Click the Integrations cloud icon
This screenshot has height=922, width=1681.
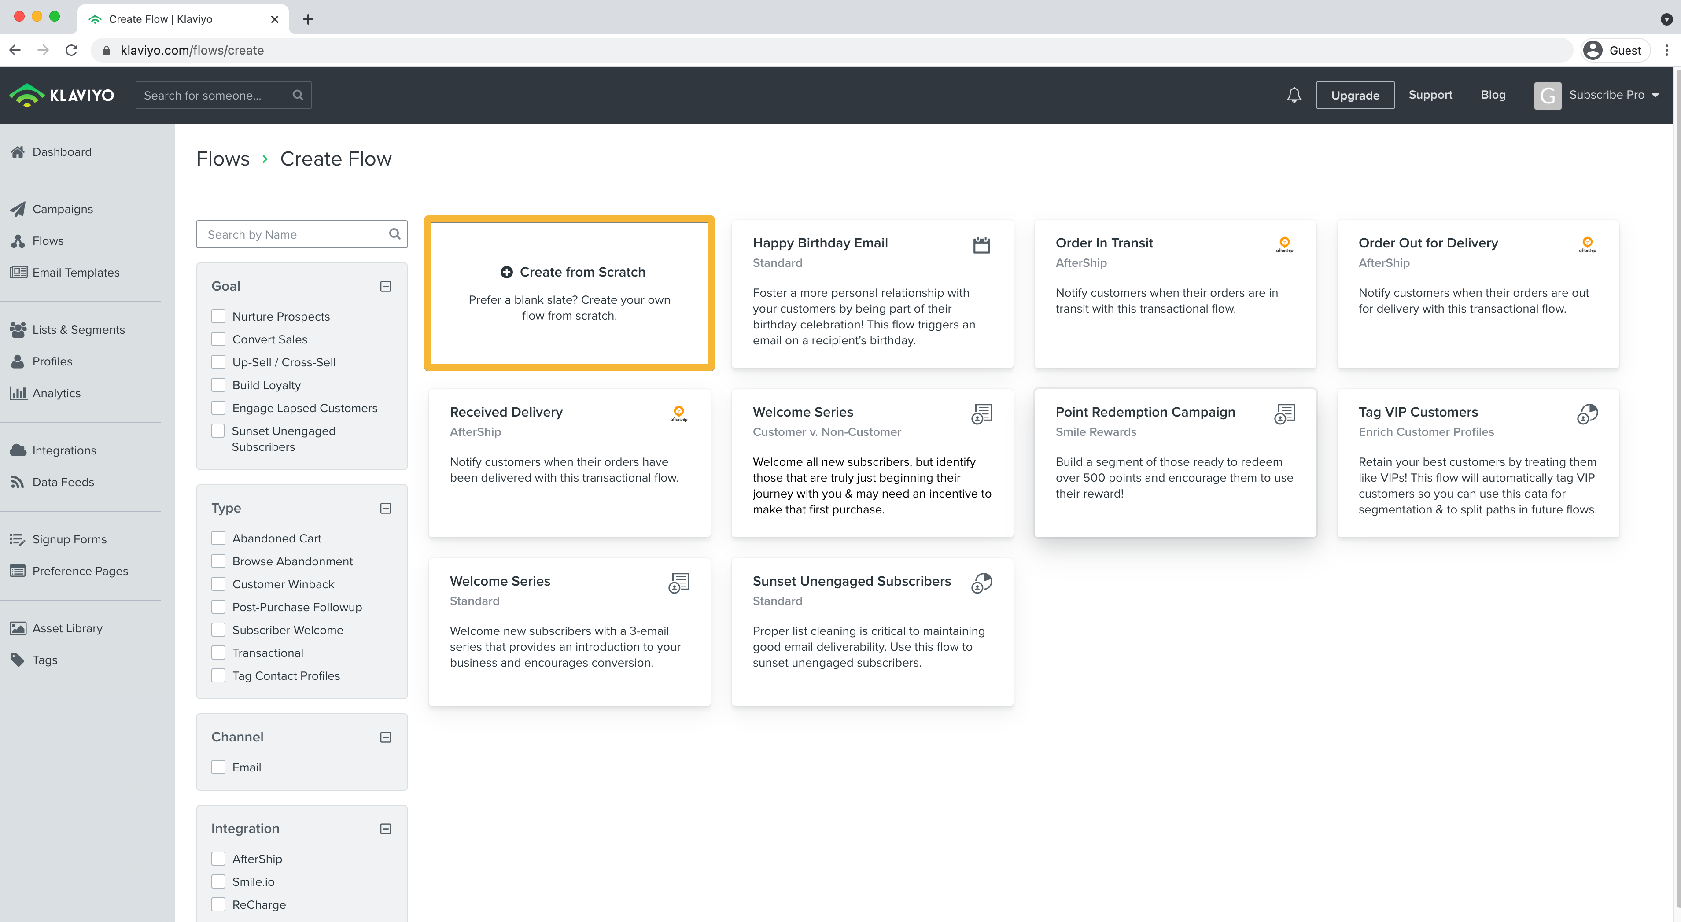18,450
